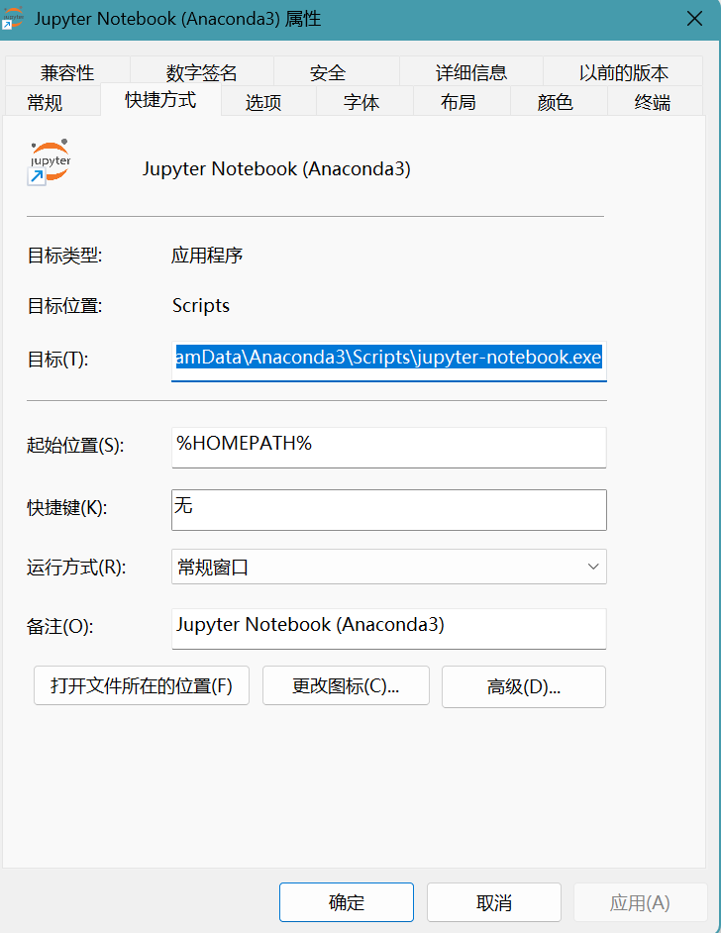Click the Scripts target location text
This screenshot has height=933, width=721.
(201, 306)
